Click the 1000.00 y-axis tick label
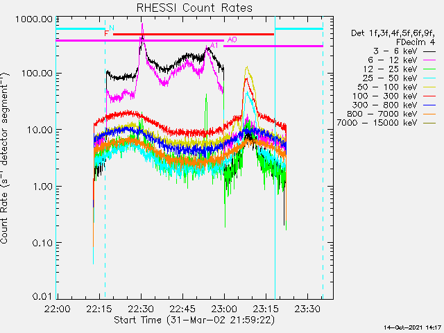Screen dimensions: 444x333 pyautogui.click(x=34, y=19)
